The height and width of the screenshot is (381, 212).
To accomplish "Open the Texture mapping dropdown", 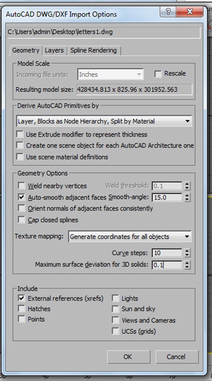I will (x=130, y=237).
